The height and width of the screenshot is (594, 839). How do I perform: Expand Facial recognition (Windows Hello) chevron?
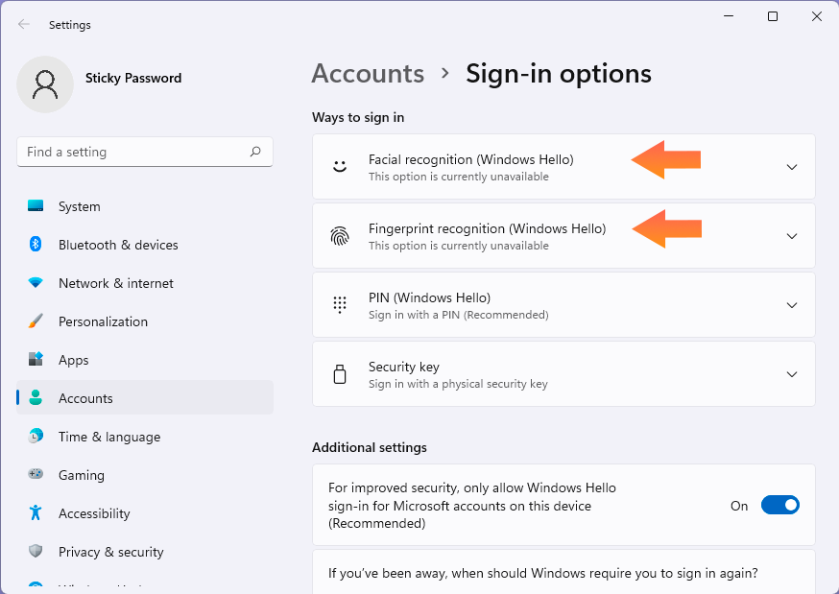coord(792,167)
